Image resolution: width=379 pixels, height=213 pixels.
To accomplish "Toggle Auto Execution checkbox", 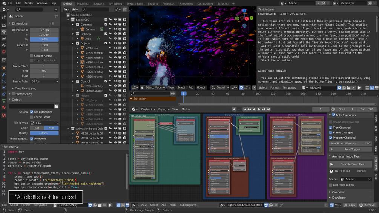I will pos(334,115).
